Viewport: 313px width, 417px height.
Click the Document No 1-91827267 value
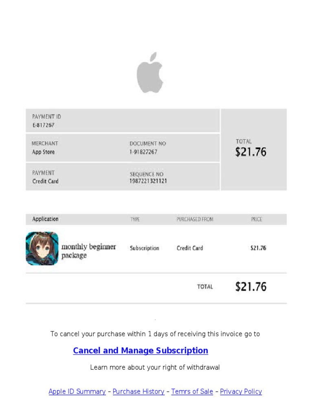(143, 152)
